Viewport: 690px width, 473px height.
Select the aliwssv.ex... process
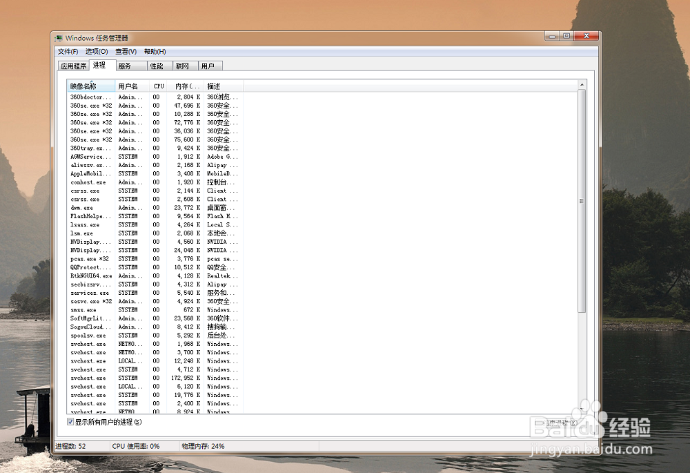(x=155, y=165)
